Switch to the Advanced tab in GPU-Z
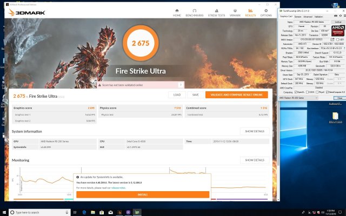The image size is (346, 216). click(307, 16)
